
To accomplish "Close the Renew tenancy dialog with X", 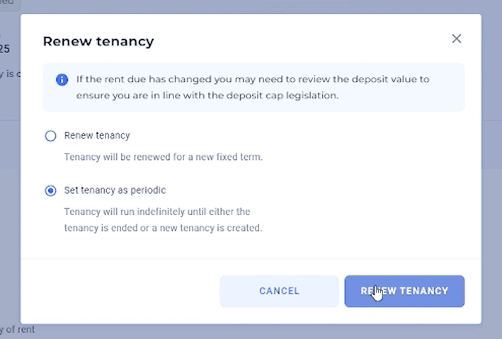I will pos(456,39).
